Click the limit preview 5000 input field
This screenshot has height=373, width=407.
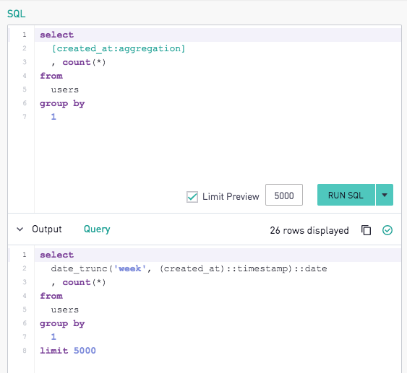pos(284,195)
